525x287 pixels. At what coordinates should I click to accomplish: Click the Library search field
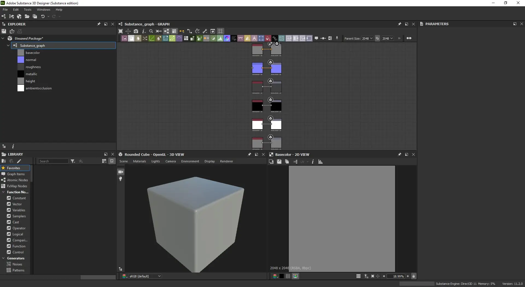tap(53, 161)
